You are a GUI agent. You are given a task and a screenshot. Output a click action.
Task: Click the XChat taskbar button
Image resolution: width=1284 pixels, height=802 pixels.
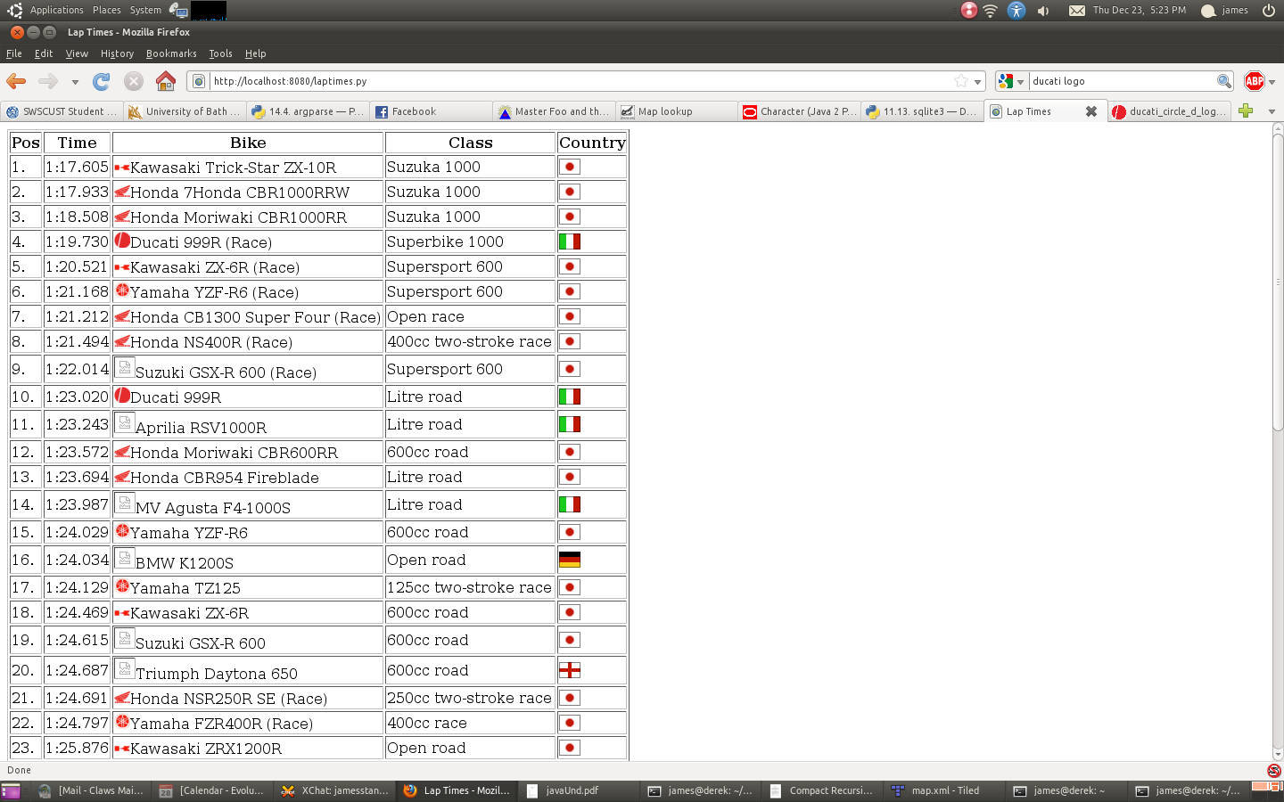(335, 790)
